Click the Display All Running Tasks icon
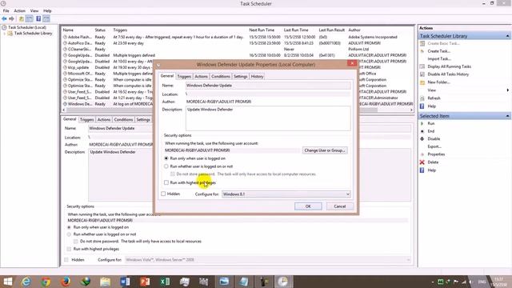 (x=422, y=66)
